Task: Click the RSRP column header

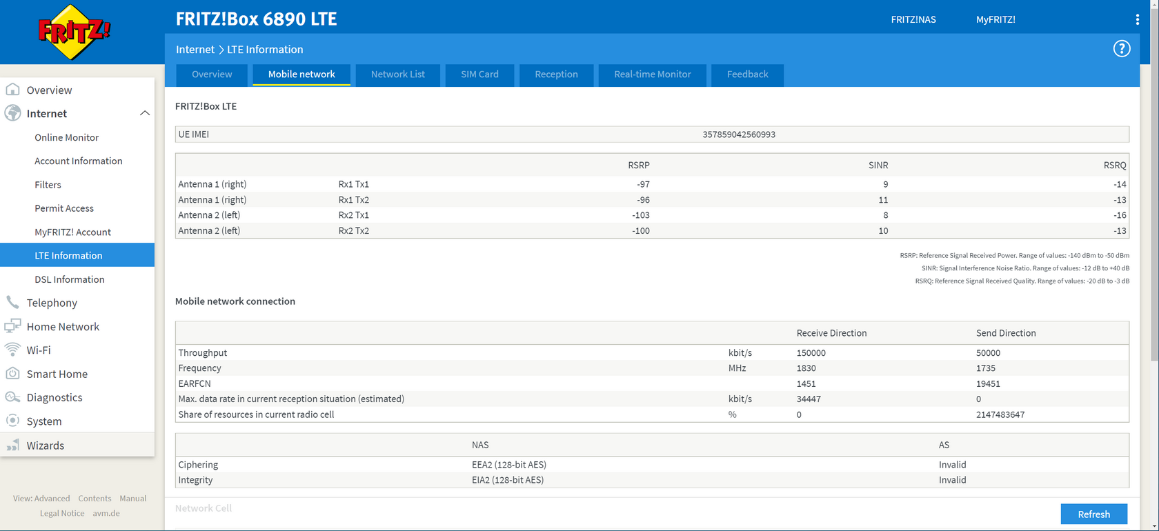Action: click(639, 166)
